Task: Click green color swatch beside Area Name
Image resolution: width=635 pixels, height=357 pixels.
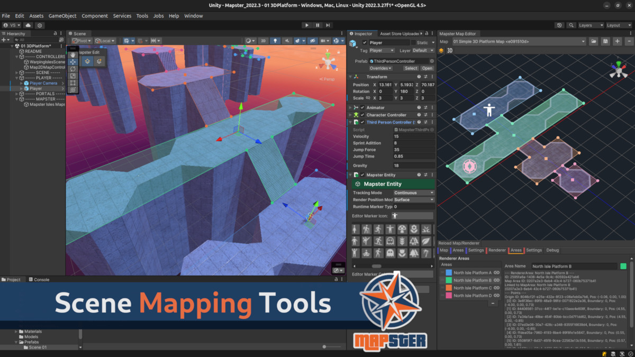Action: (x=623, y=266)
